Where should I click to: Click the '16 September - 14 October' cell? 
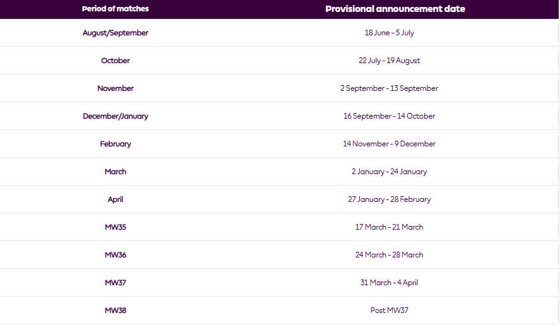tap(390, 116)
